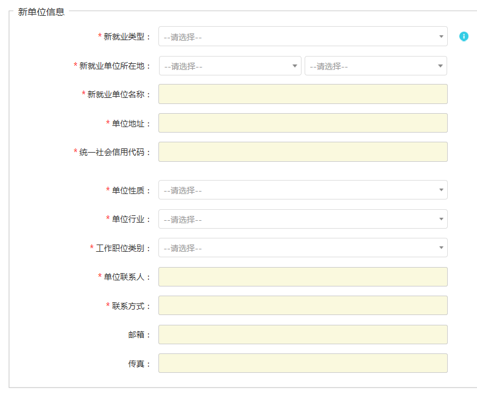This screenshot has width=477, height=399.
Task: Focus the 统一社会信用代码 input field
Action: [x=303, y=152]
